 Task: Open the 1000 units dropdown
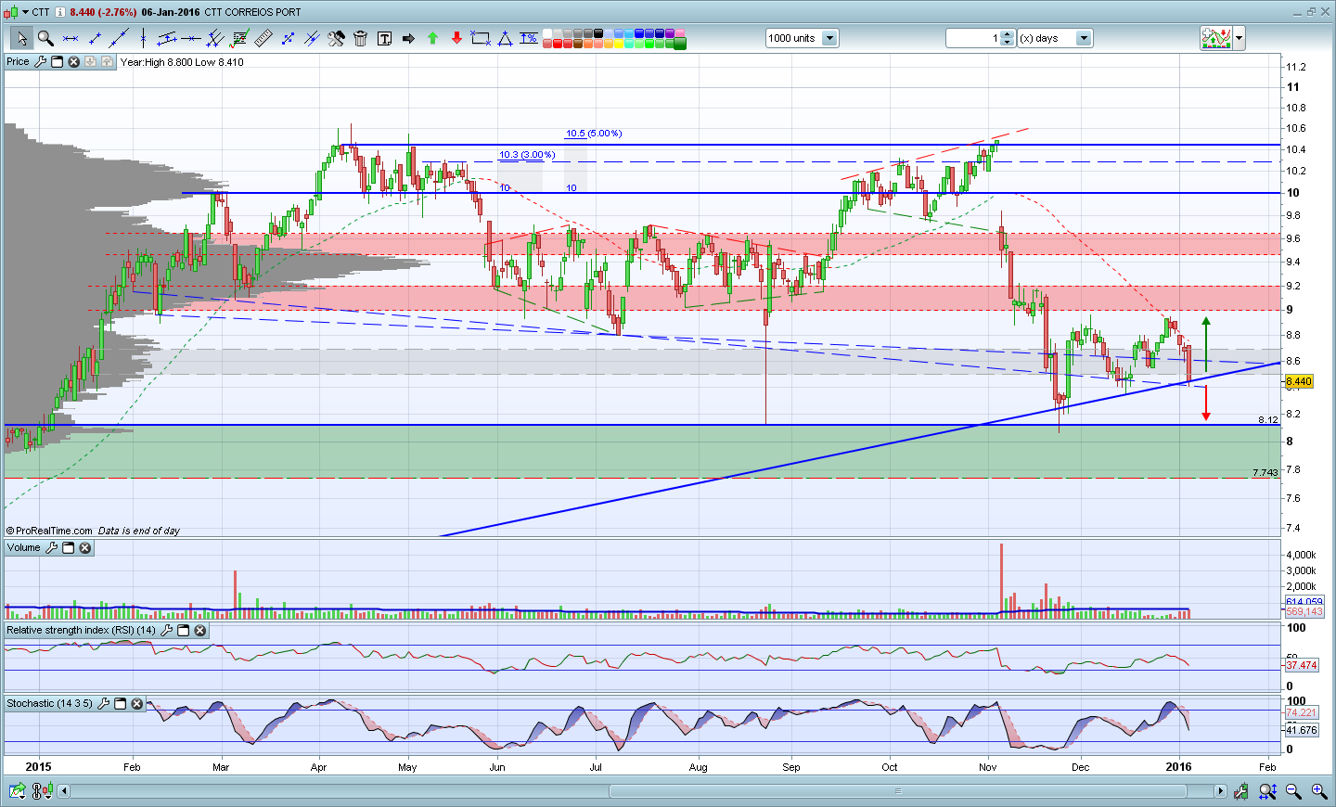click(x=829, y=38)
